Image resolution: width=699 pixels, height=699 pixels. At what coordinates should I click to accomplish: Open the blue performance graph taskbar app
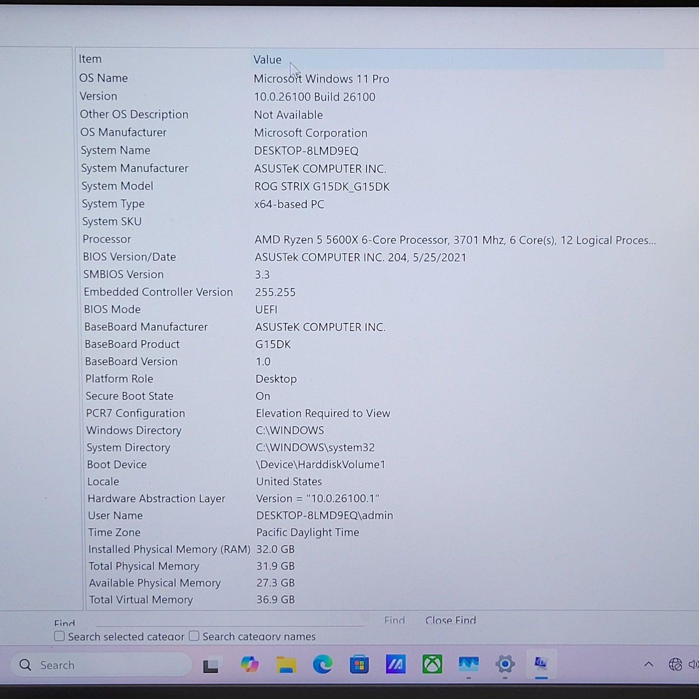pyautogui.click(x=468, y=664)
